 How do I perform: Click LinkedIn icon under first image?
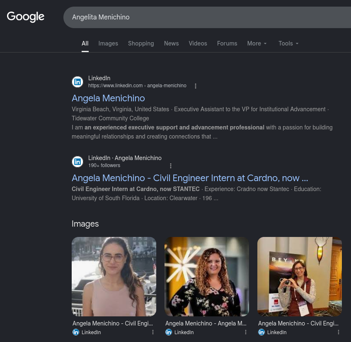(x=76, y=332)
